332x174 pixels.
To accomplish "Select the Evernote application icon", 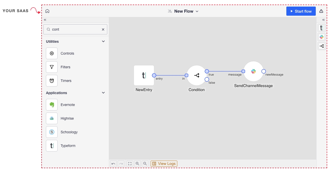I will (52, 105).
